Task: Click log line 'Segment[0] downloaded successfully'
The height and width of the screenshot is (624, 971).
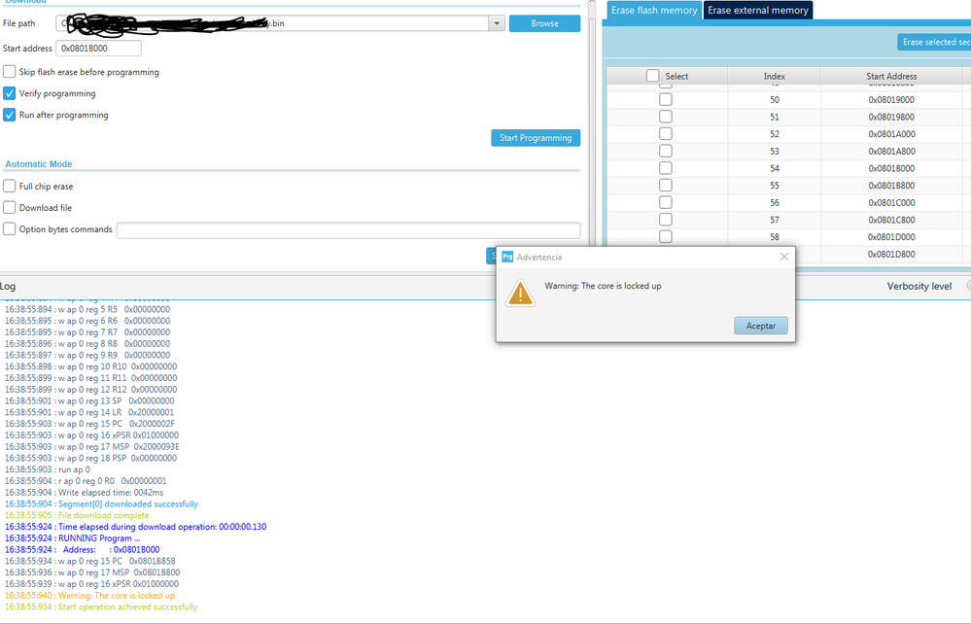Action: (x=101, y=503)
